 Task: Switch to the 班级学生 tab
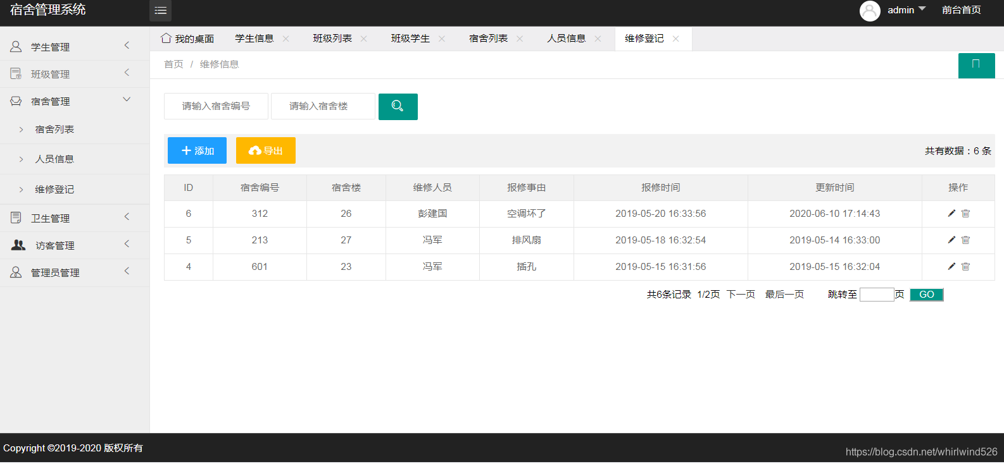410,39
